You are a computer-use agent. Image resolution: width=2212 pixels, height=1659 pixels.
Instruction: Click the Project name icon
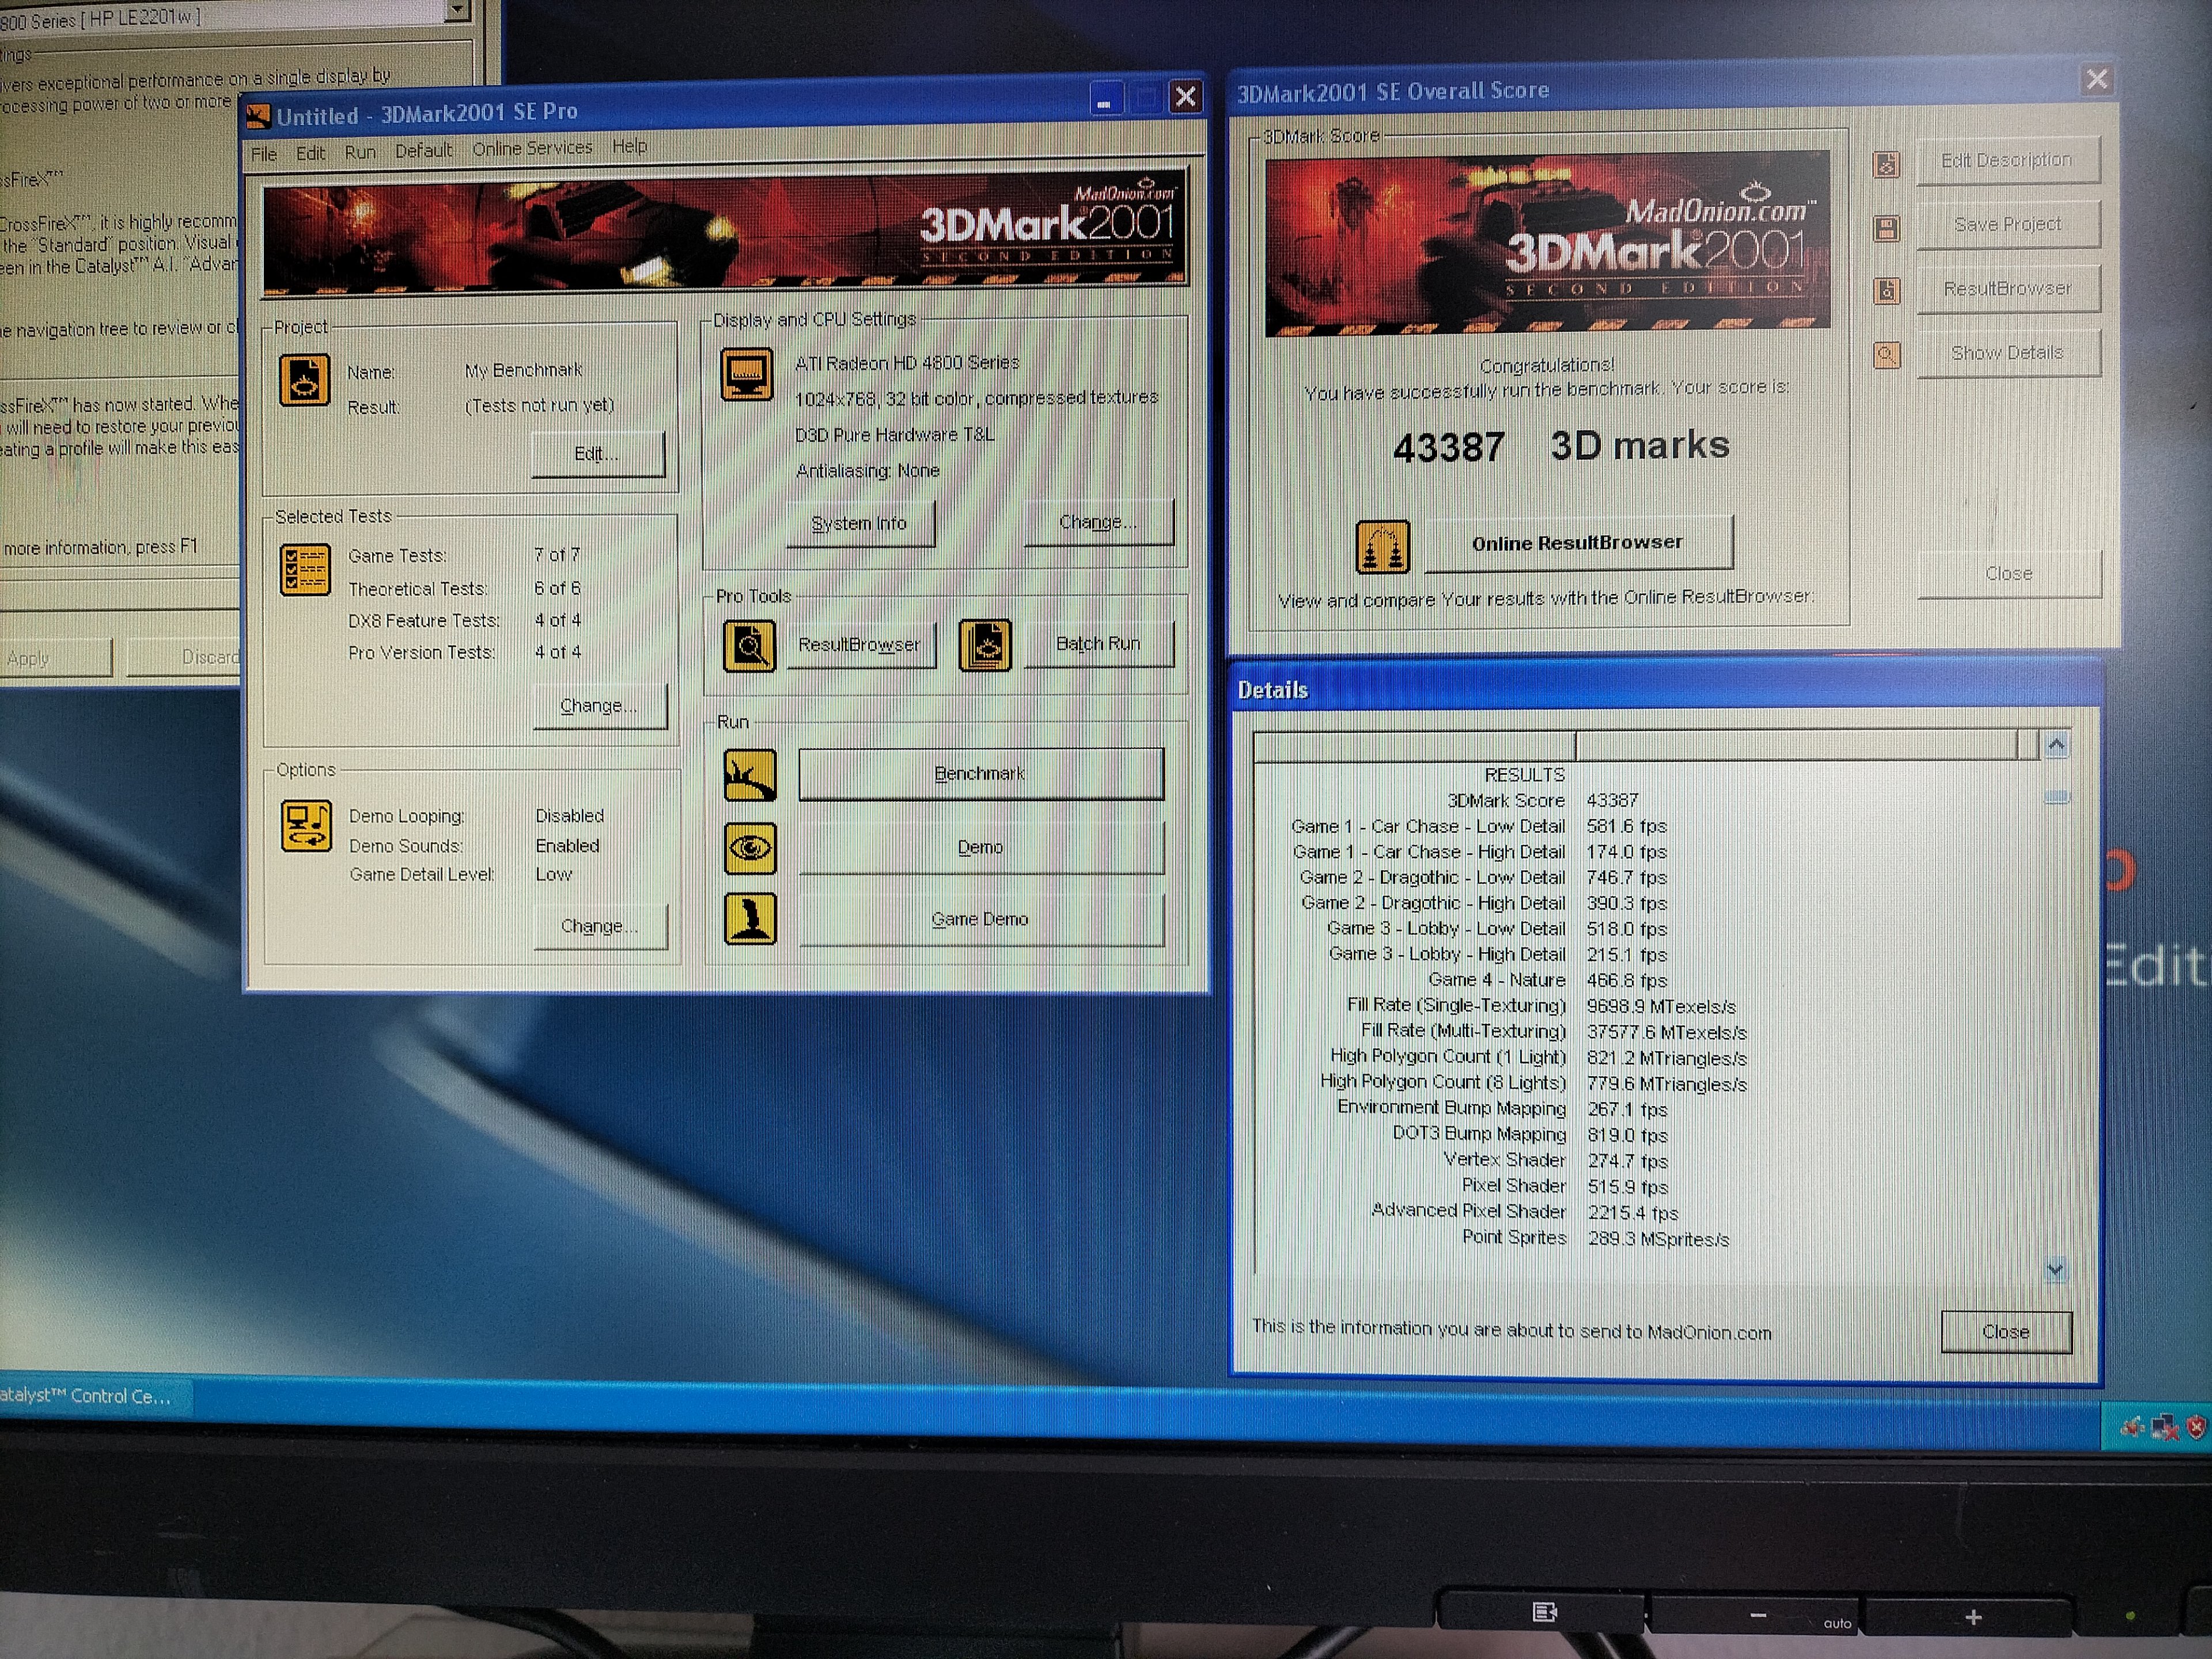(304, 380)
